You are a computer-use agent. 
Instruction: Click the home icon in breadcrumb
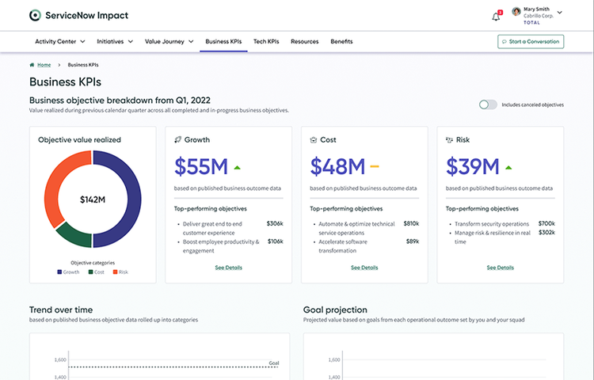point(32,65)
